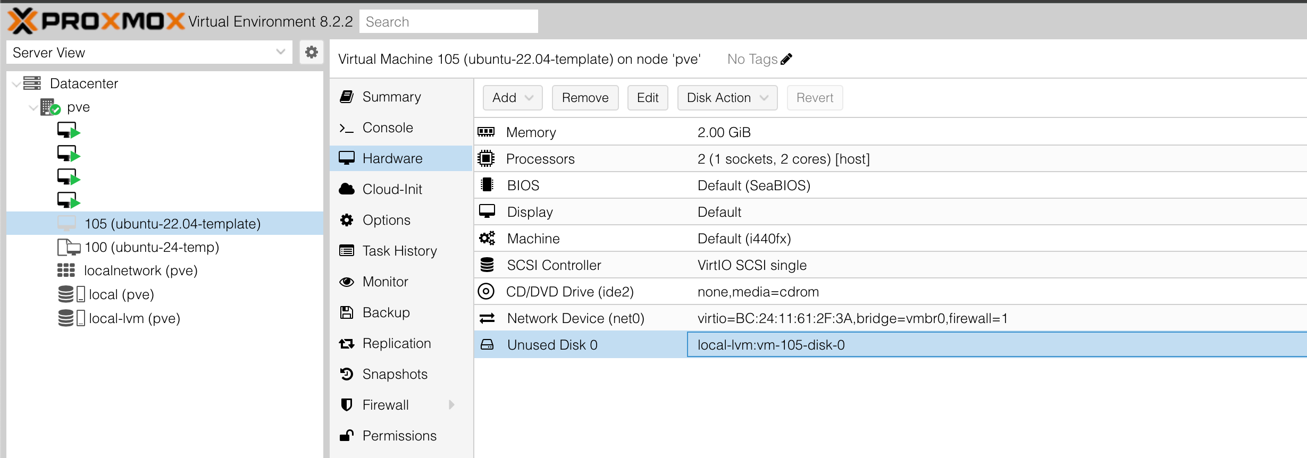Viewport: 1307px width, 458px height.
Task: Click the Unused Disk 0 drive icon
Action: (487, 344)
